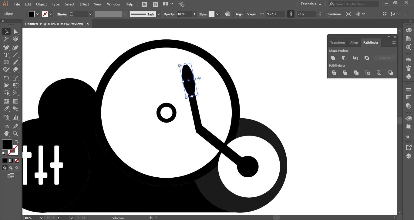This screenshot has width=414, height=220.
Task: Open the Window menu
Action: (x=114, y=4)
